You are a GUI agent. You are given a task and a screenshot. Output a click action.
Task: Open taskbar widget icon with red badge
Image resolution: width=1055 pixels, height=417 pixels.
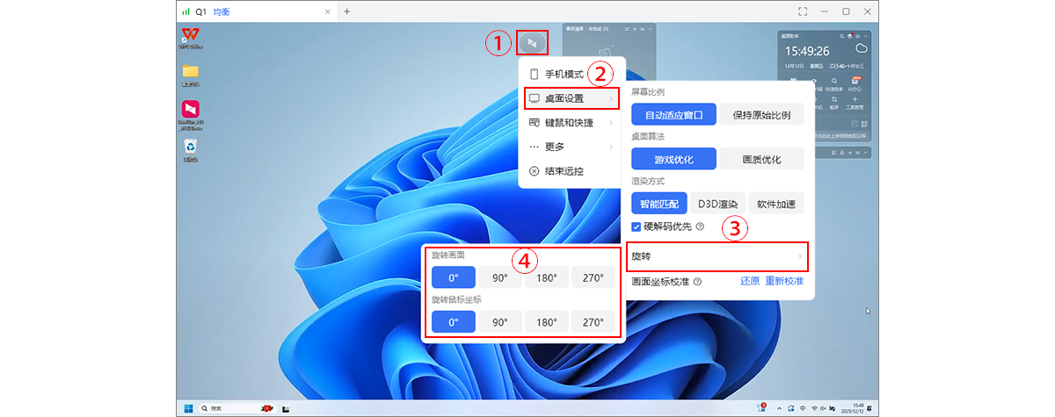[761, 407]
